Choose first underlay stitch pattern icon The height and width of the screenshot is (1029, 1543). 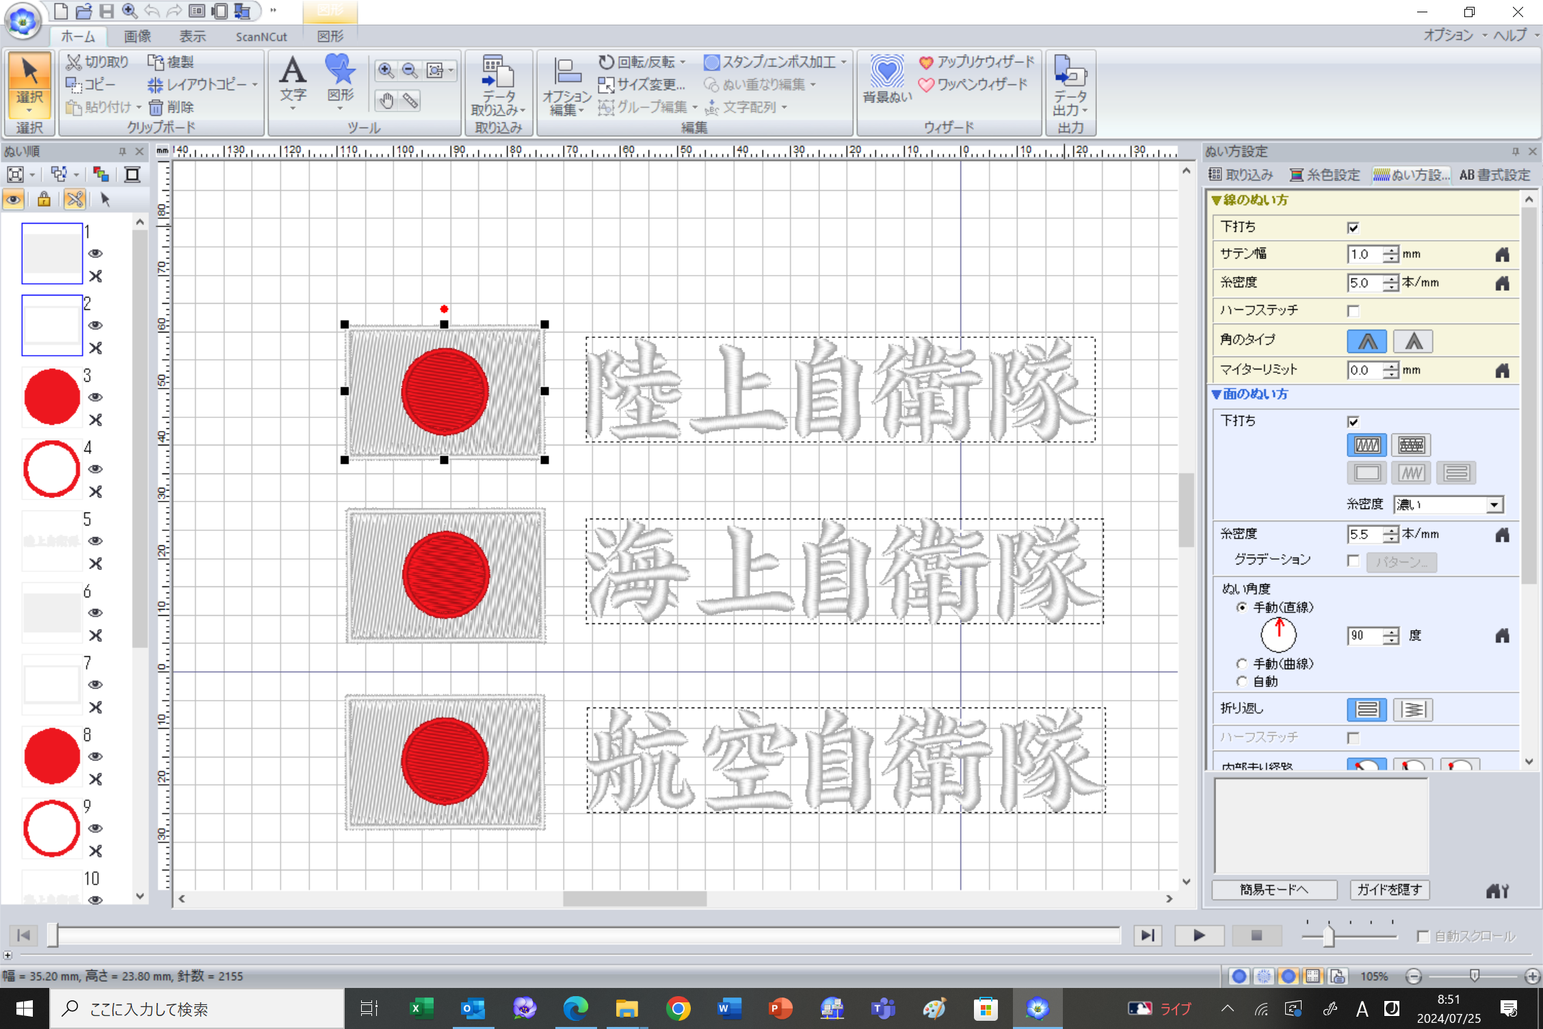pyautogui.click(x=1367, y=445)
